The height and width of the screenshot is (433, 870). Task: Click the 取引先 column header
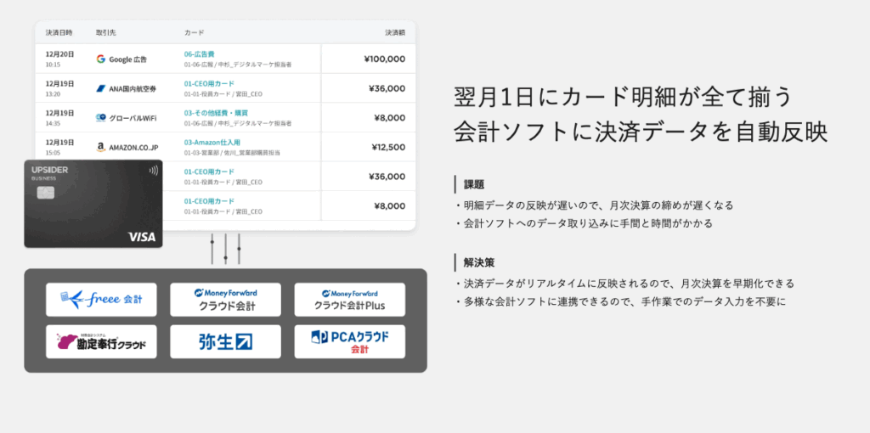pos(106,32)
